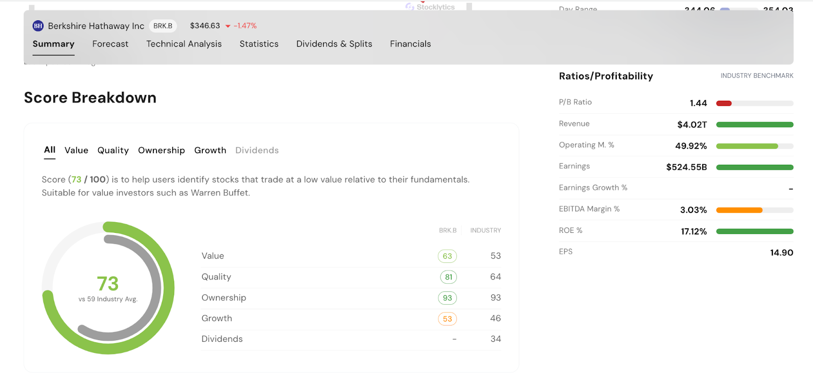Click the Ratios/Profitability heading
Screen dimensions: 813x386
point(606,76)
